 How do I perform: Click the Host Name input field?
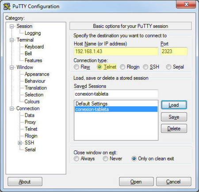click(116, 51)
